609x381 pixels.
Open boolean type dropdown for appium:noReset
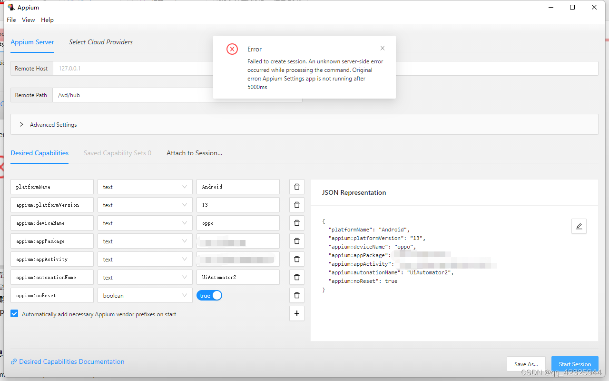coord(145,295)
